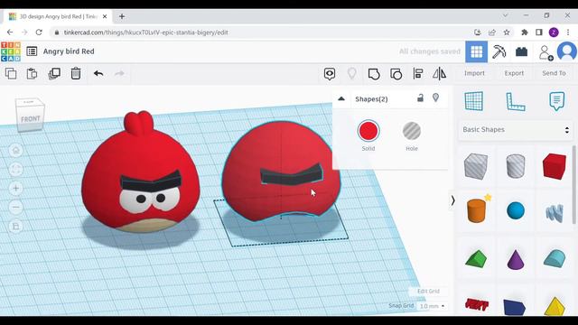Zoom in with plus button
Image resolution: width=578 pixels, height=325 pixels.
16,189
